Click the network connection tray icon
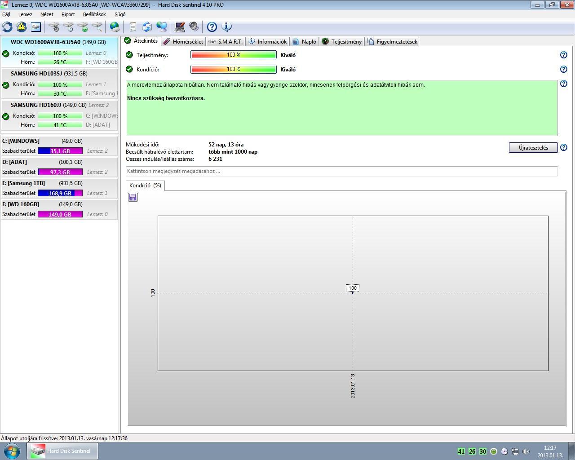Image resolution: width=575 pixels, height=460 pixels. 515,451
